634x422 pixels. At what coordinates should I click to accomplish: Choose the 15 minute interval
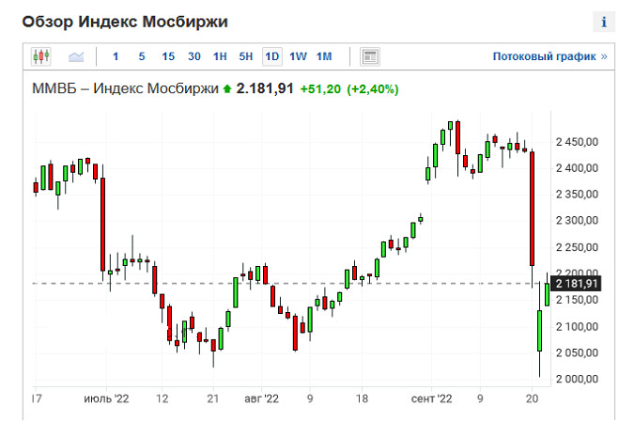(x=168, y=56)
